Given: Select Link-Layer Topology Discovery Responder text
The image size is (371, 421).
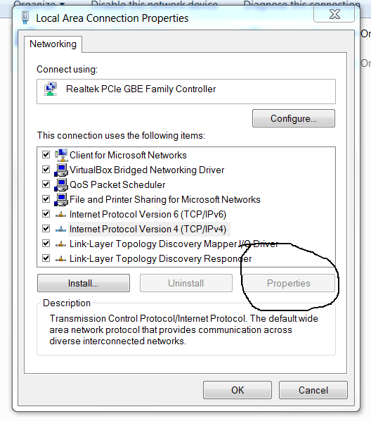Looking at the screenshot, I should (161, 259).
